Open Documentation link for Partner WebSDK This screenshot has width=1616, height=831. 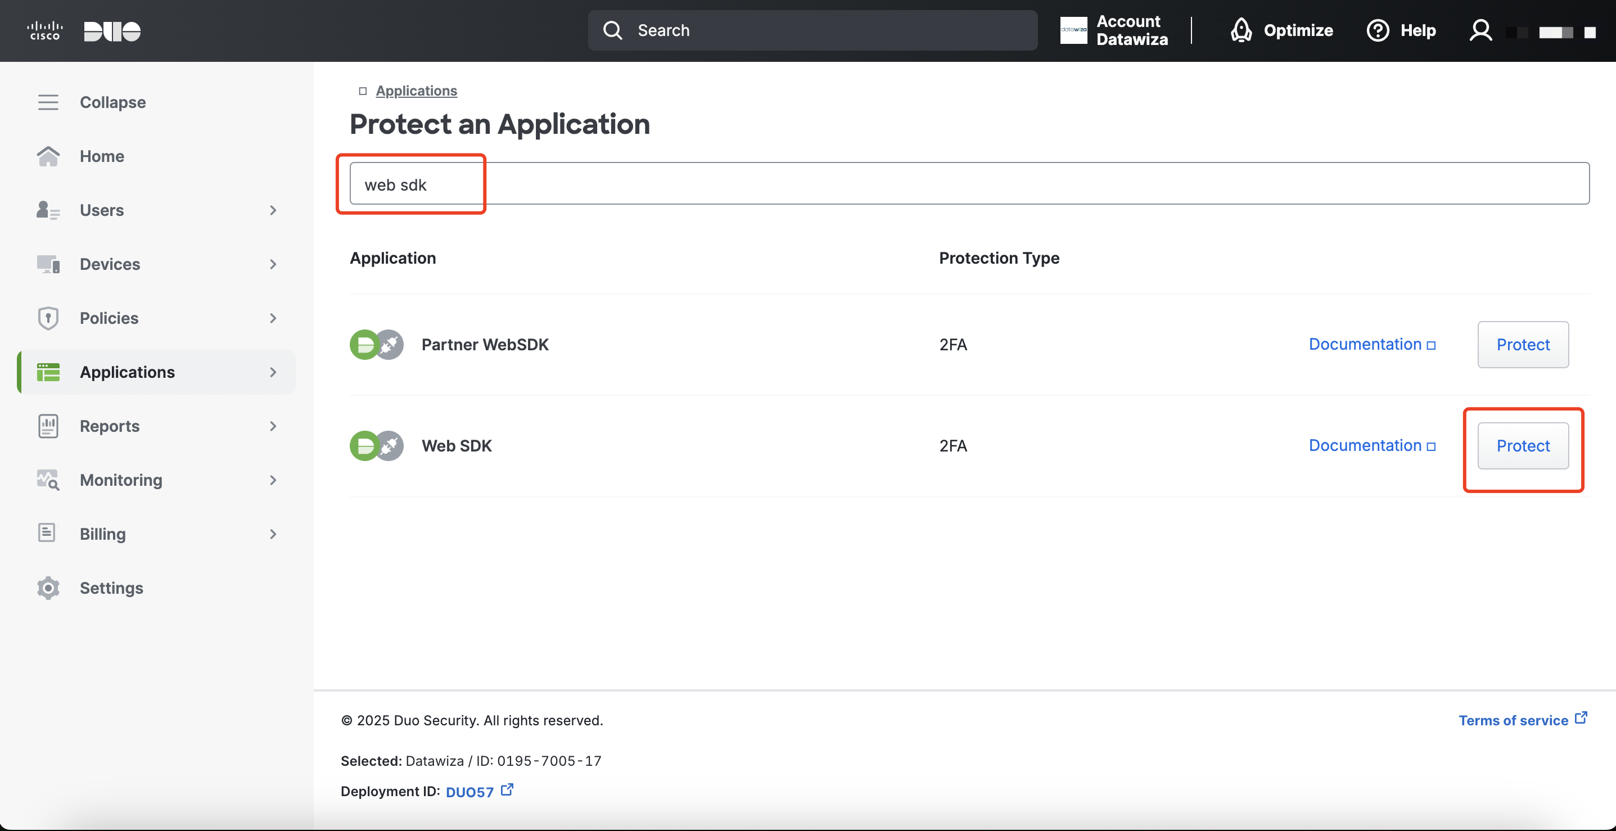click(1371, 344)
